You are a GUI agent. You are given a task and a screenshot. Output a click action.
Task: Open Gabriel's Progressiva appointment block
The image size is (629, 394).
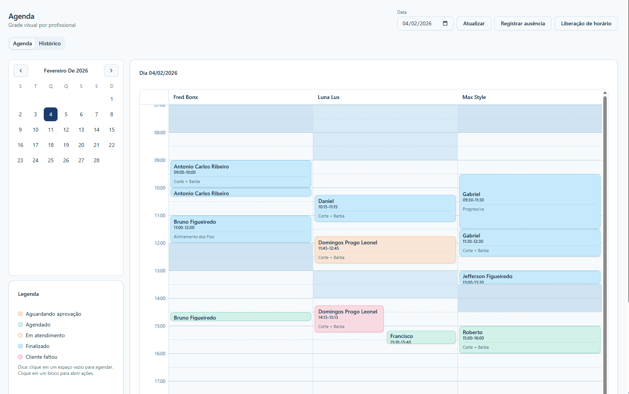530,201
